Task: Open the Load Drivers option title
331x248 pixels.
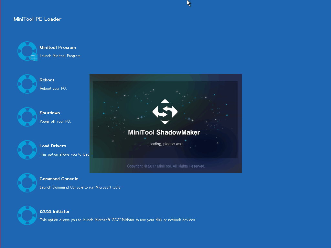Action: click(53, 146)
